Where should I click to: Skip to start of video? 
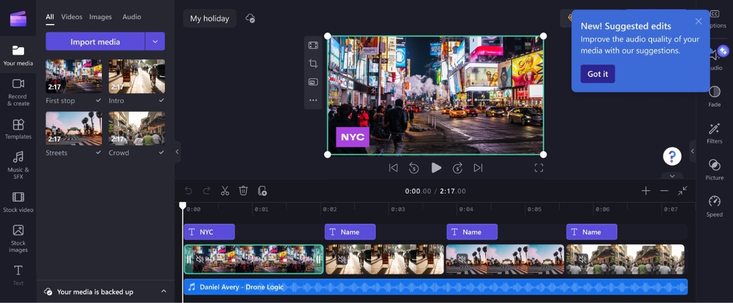pos(393,168)
